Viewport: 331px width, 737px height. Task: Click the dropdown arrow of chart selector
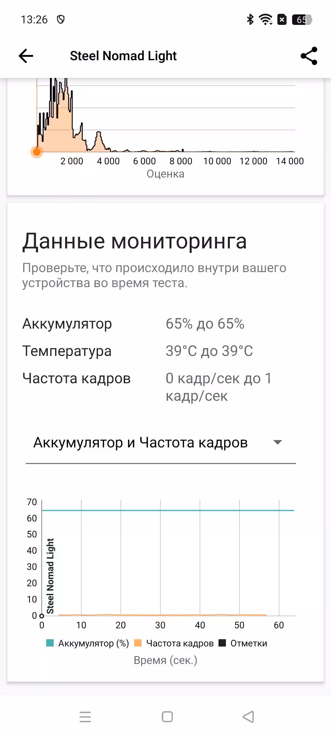point(277,443)
